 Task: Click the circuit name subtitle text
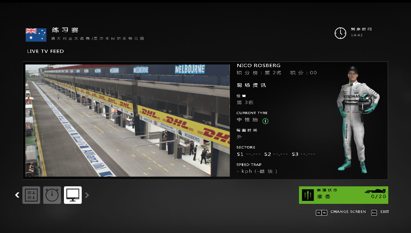(x=97, y=39)
